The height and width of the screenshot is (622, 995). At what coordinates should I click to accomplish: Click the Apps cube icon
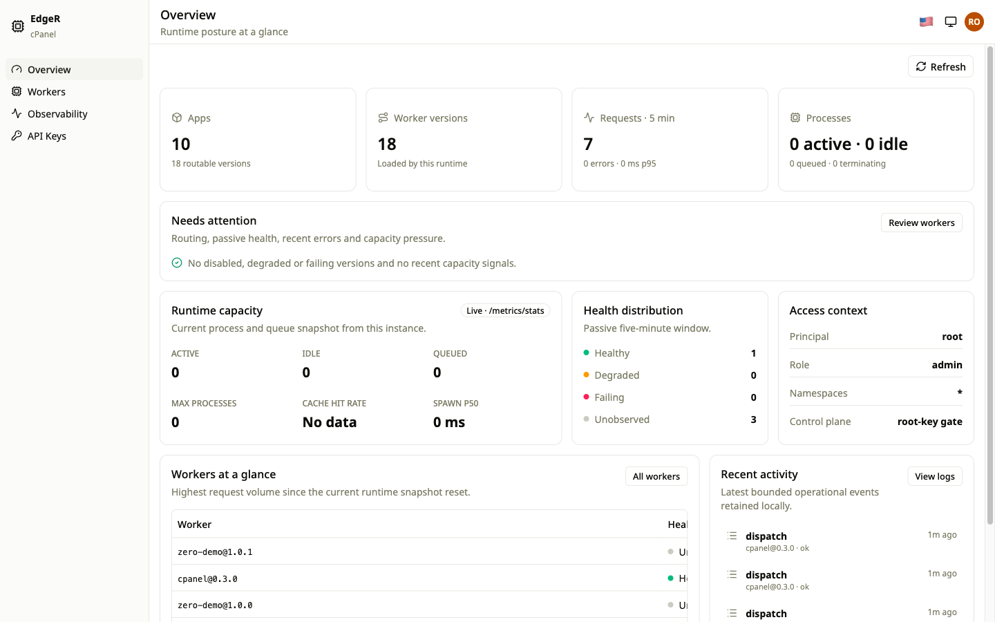tap(177, 117)
